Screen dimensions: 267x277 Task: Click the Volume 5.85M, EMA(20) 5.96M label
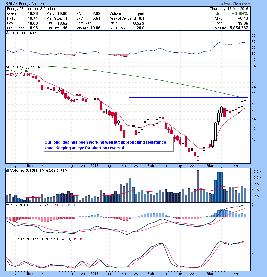(x=39, y=170)
